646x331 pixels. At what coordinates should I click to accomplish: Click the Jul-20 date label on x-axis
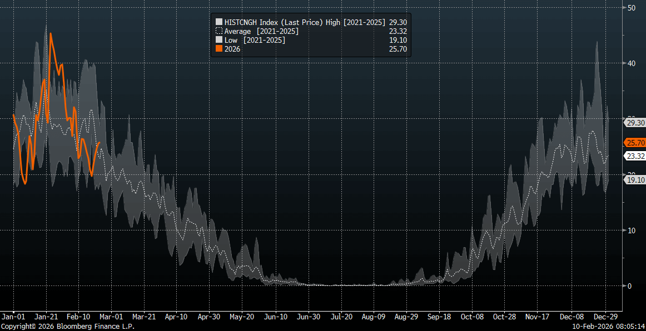coord(341,317)
